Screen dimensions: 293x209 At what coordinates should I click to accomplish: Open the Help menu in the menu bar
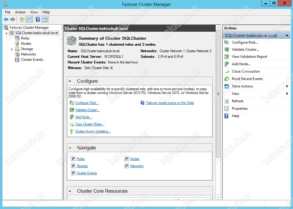tap(46, 12)
